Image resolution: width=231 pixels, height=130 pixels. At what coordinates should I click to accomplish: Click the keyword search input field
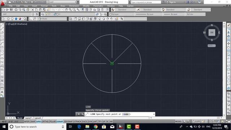coord(146,2)
